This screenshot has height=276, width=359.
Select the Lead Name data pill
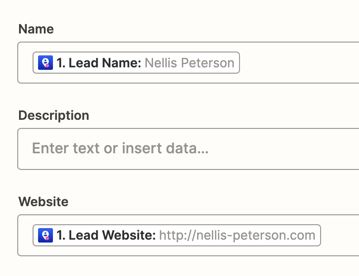tap(136, 63)
